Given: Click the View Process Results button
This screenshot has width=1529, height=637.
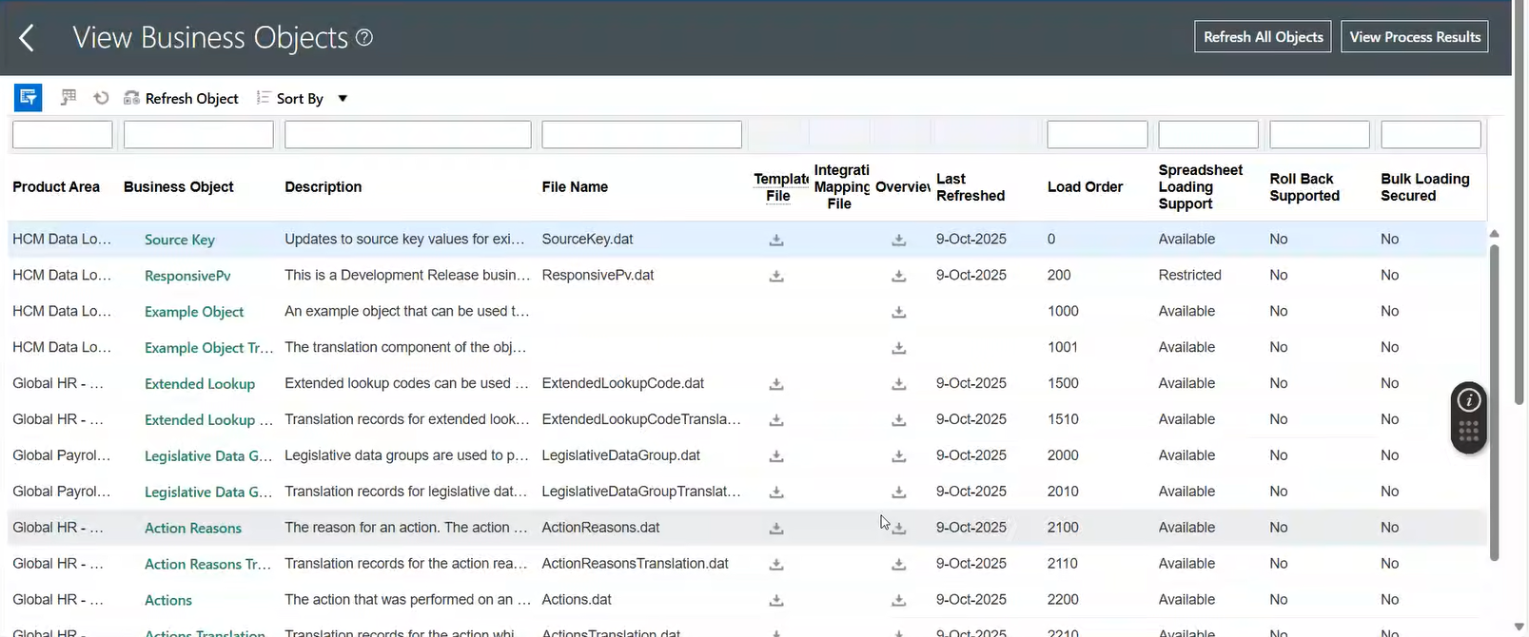Looking at the screenshot, I should click(x=1415, y=37).
